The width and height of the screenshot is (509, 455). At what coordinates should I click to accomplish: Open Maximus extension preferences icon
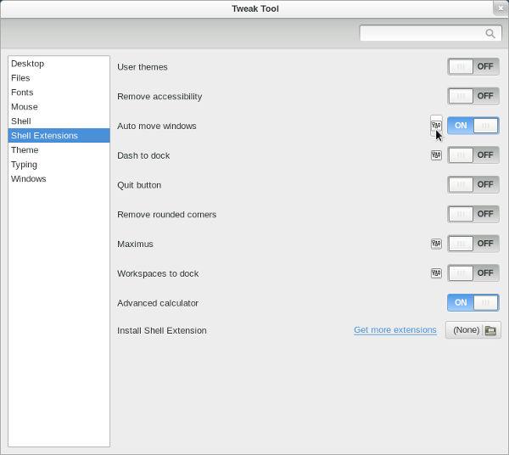pyautogui.click(x=436, y=244)
